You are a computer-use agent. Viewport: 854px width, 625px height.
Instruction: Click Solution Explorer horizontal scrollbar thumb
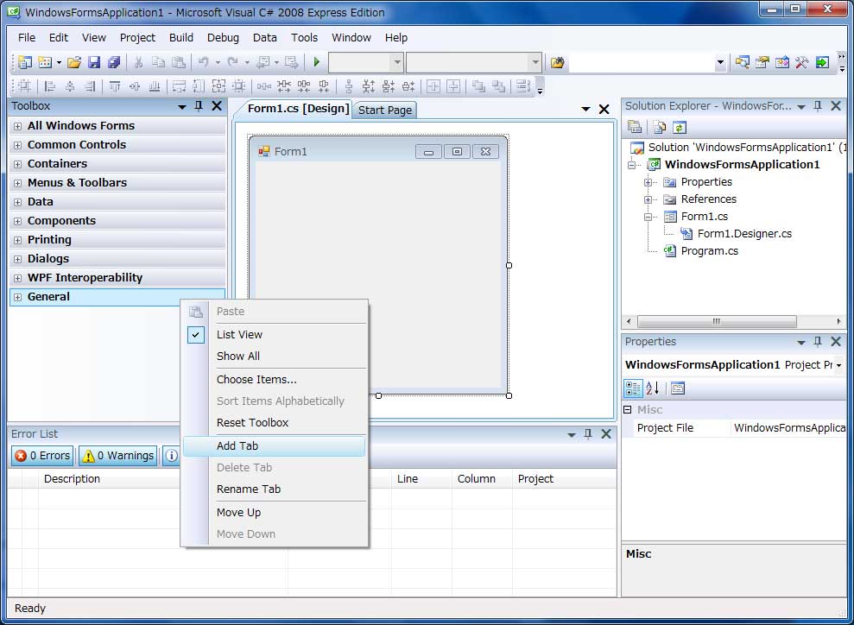pos(717,322)
